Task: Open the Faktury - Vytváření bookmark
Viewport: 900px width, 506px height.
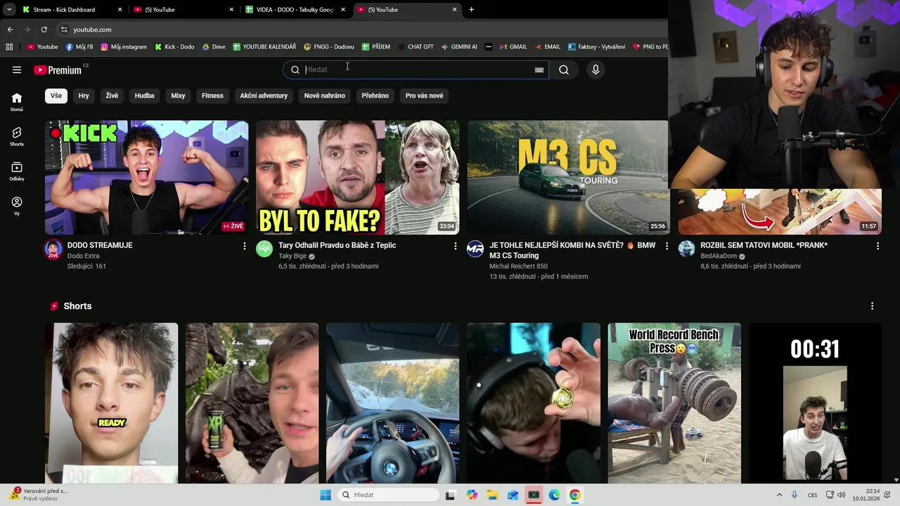Action: pos(596,46)
